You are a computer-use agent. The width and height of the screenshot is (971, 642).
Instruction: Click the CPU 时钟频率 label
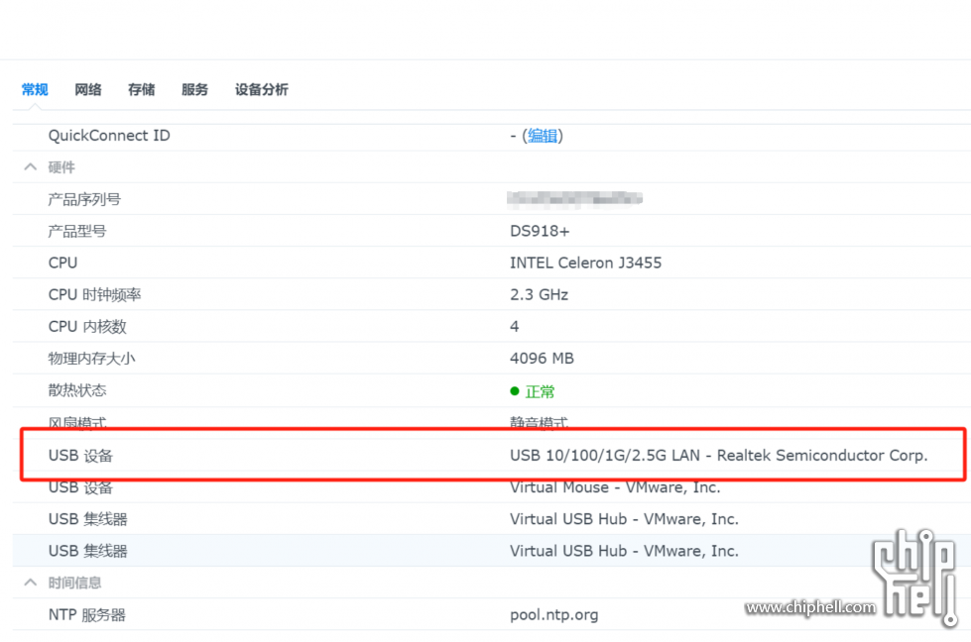pyautogui.click(x=95, y=295)
